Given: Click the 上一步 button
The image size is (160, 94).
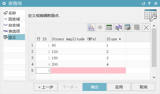Looking at the screenshot, I should pyautogui.click(x=46, y=87).
